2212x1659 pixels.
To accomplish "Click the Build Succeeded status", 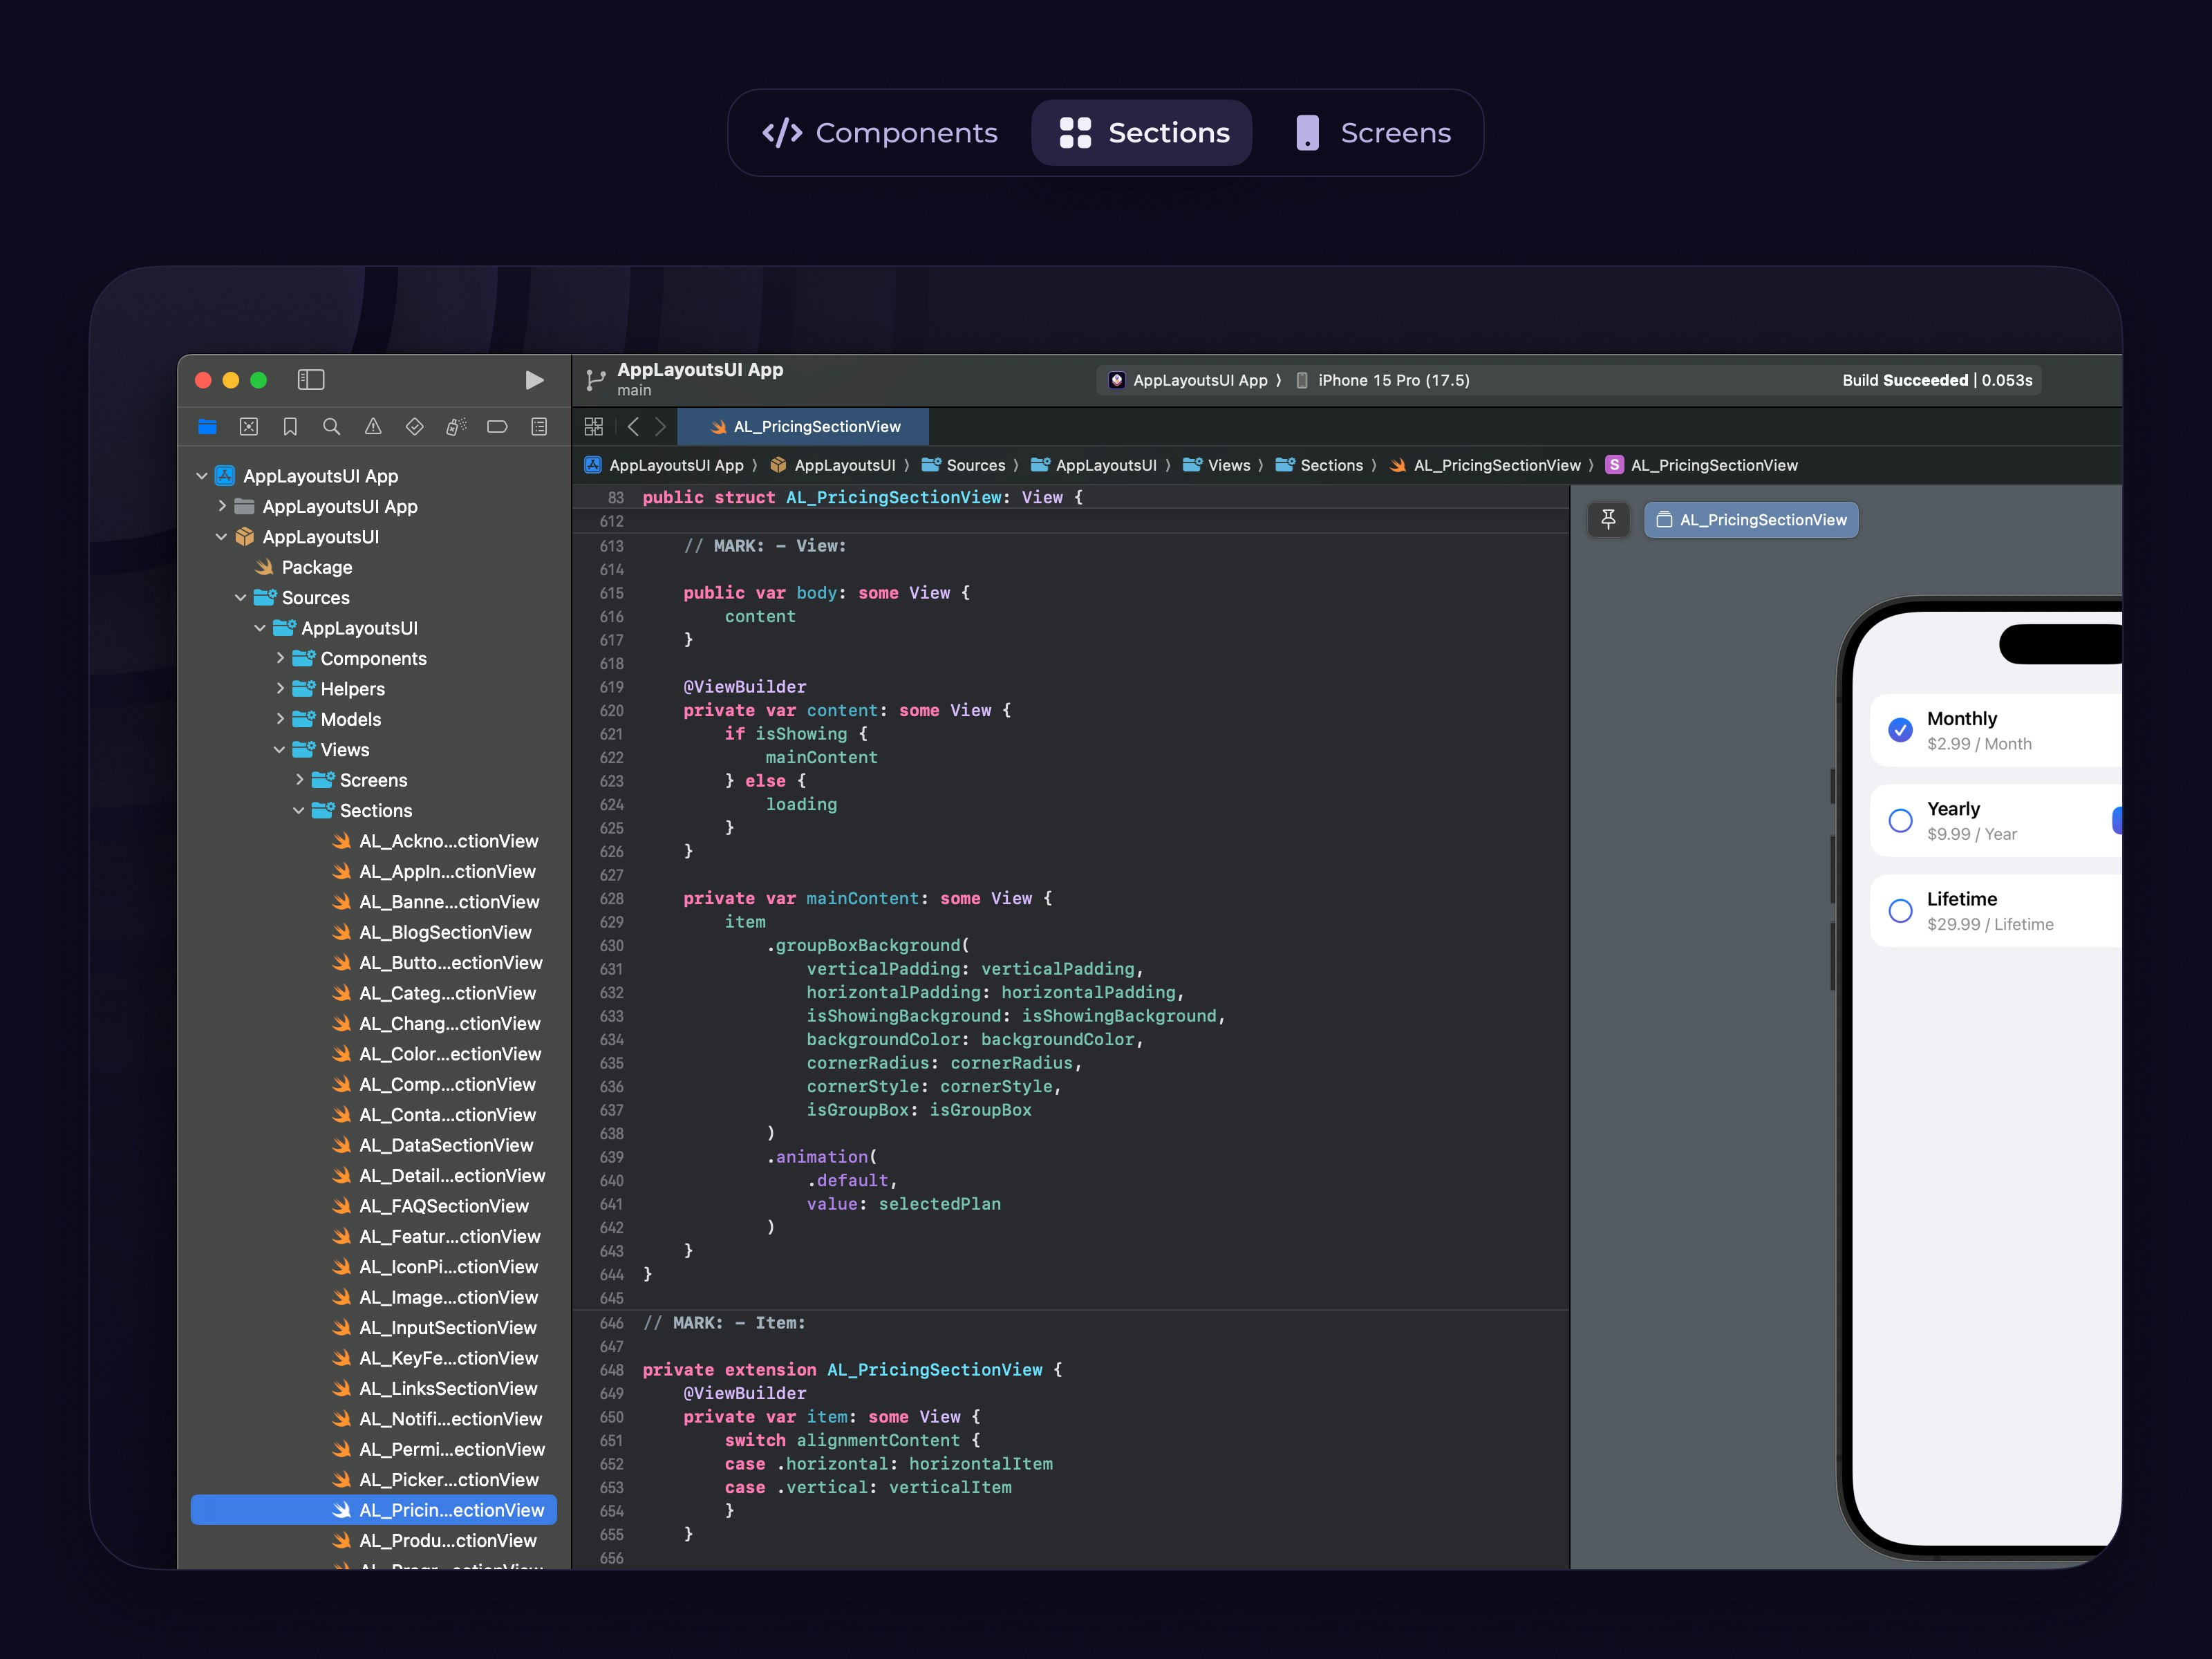I will pos(1937,380).
